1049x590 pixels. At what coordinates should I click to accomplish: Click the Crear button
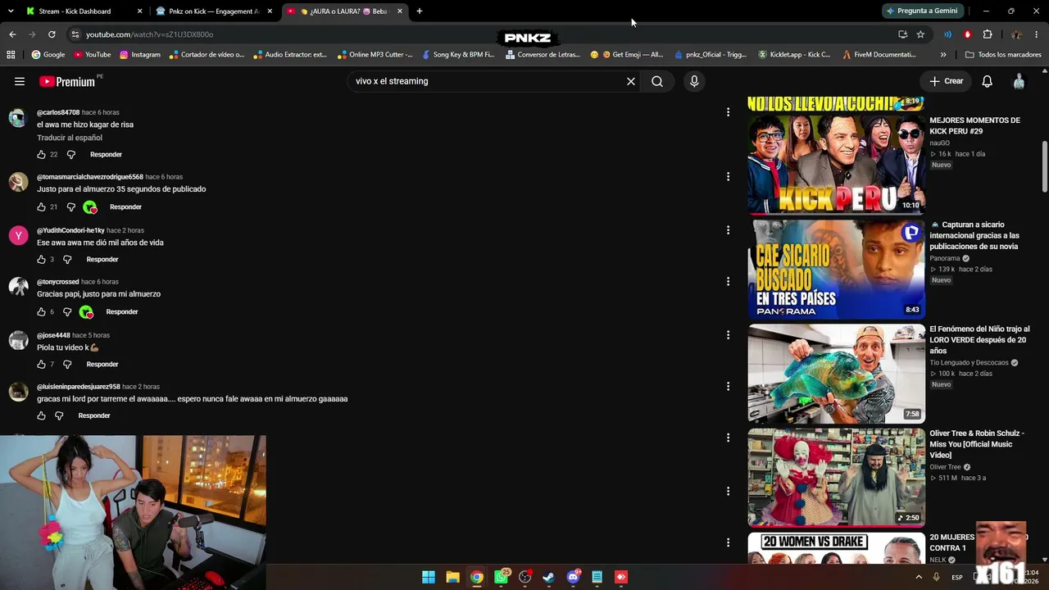[x=946, y=81]
